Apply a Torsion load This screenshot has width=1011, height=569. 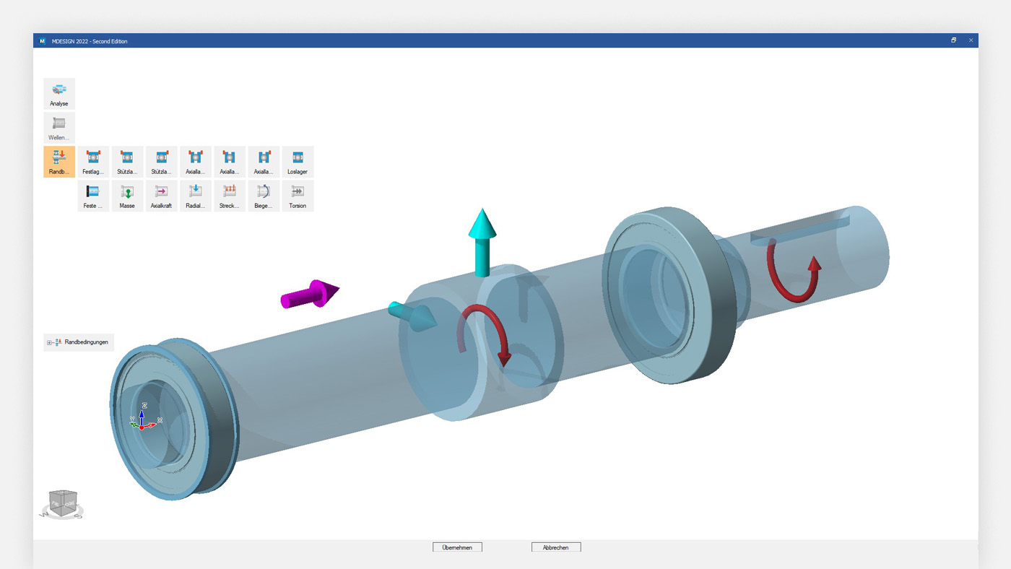click(298, 195)
